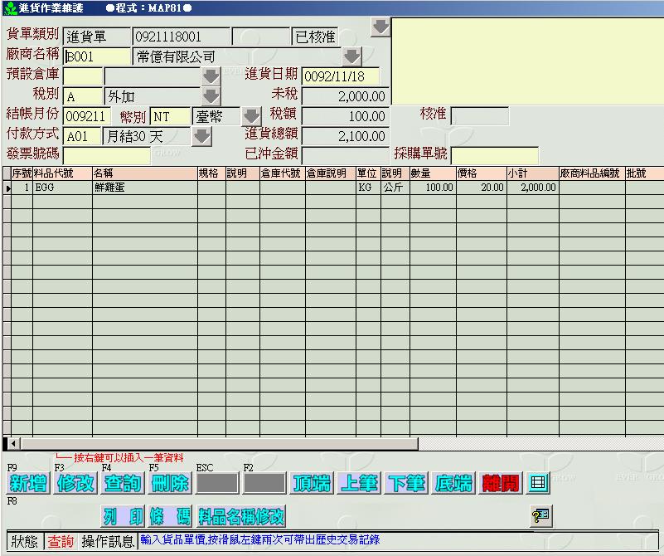Image resolution: width=664 pixels, height=556 pixels.
Task: Click the grid view icon beside 離開
Action: [x=539, y=483]
